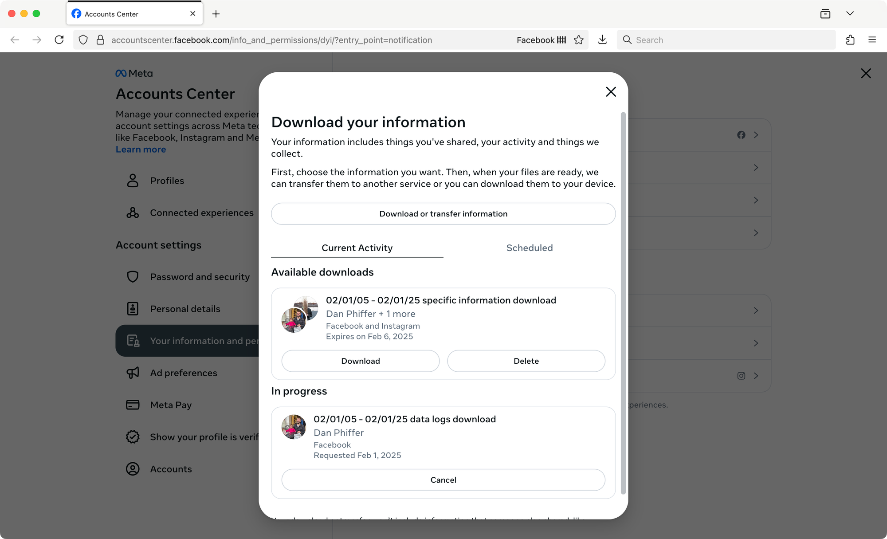Switch to the Scheduled tab
Viewport: 887px width, 539px height.
point(528,247)
